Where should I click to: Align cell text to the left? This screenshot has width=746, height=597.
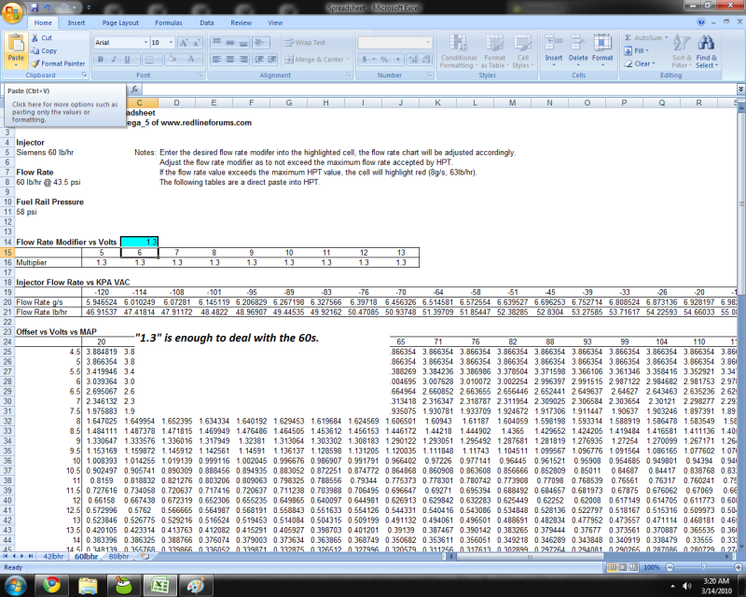coord(216,60)
